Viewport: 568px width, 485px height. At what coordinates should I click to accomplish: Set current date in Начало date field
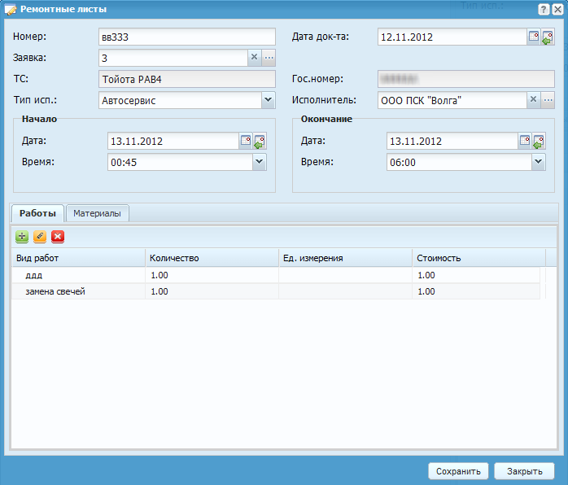click(260, 141)
